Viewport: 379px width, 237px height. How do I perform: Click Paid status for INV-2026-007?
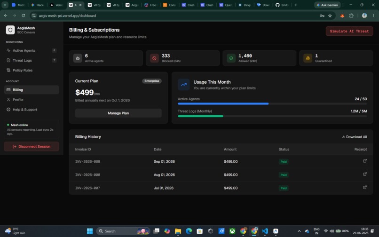(x=284, y=188)
